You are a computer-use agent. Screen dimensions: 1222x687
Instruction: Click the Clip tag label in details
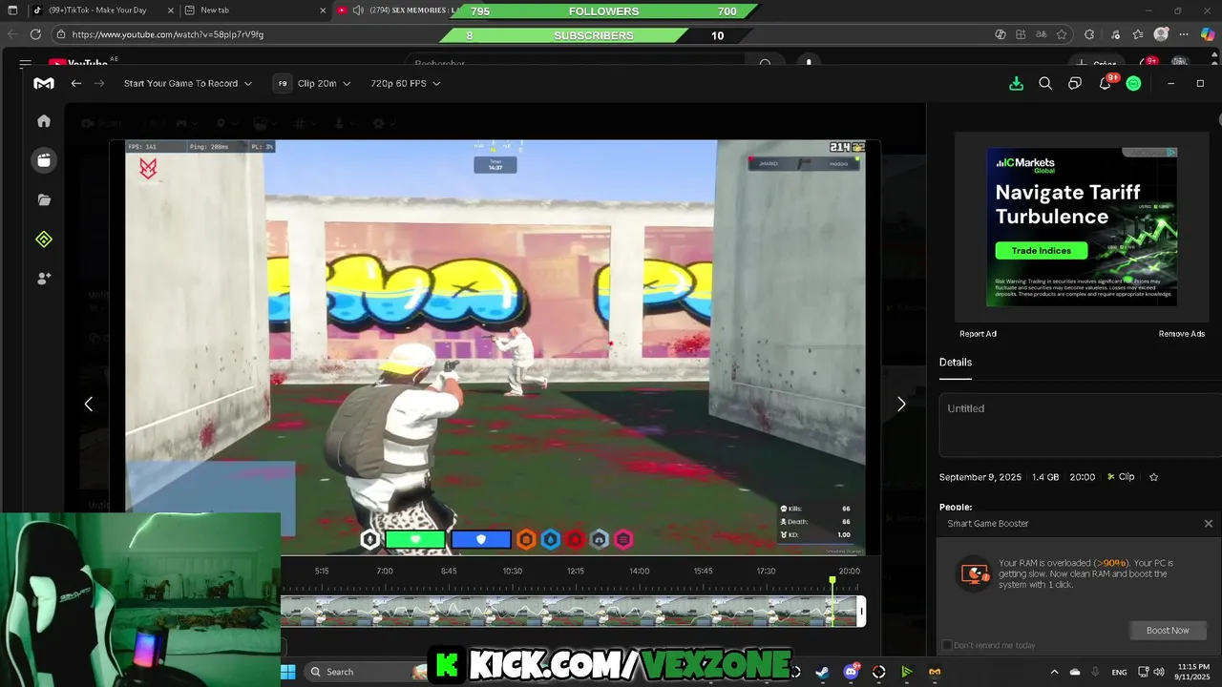pyautogui.click(x=1121, y=477)
